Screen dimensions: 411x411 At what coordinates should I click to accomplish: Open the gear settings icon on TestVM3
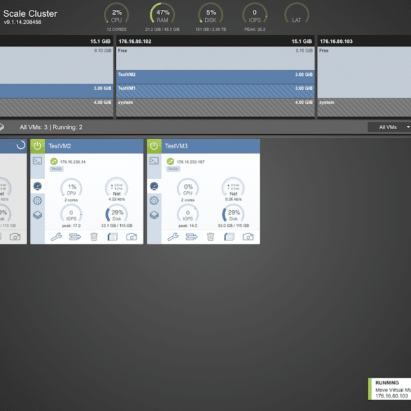[x=154, y=200]
